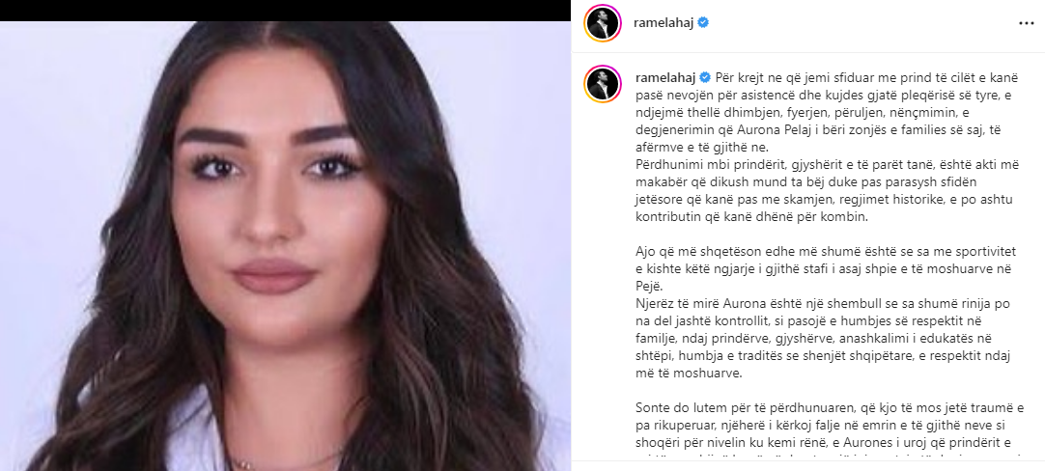Click the verified badge next to caption username
The image size is (1045, 471).
(x=703, y=78)
